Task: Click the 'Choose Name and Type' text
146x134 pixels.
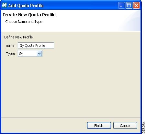Action: click(x=24, y=22)
